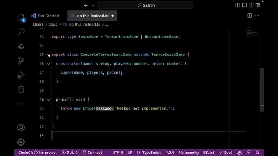Collapse the panic method fold arrow on line 30

(x=48, y=100)
